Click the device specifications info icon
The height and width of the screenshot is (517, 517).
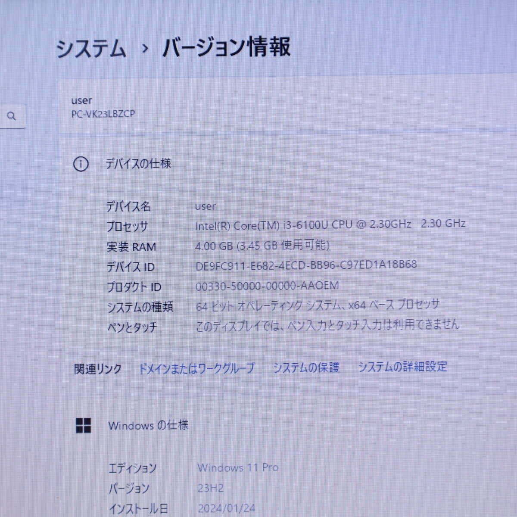coord(81,164)
